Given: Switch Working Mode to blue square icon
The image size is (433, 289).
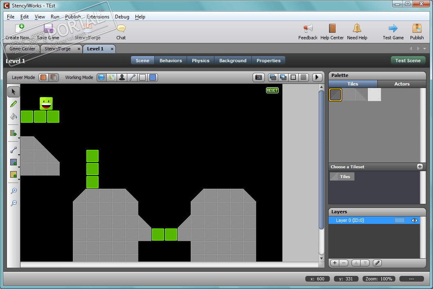Looking at the screenshot, I should click(x=152, y=77).
